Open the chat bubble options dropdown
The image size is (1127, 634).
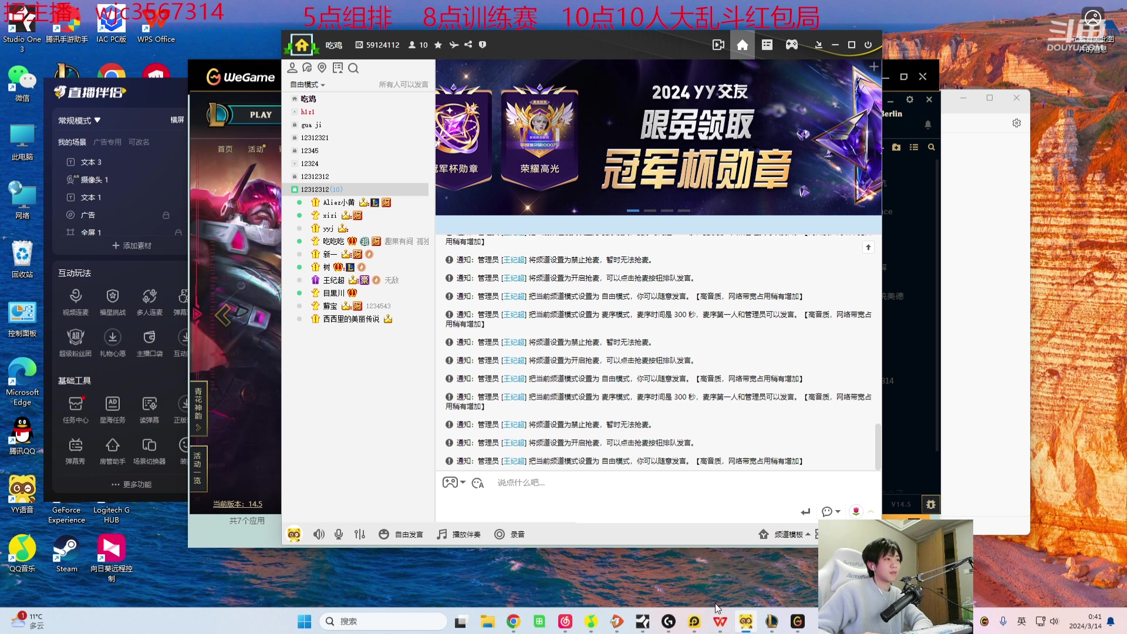coord(831,512)
